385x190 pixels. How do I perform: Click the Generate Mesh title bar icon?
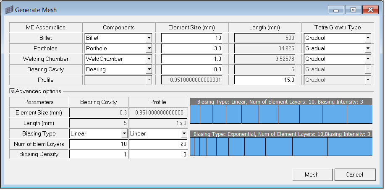click(x=9, y=10)
